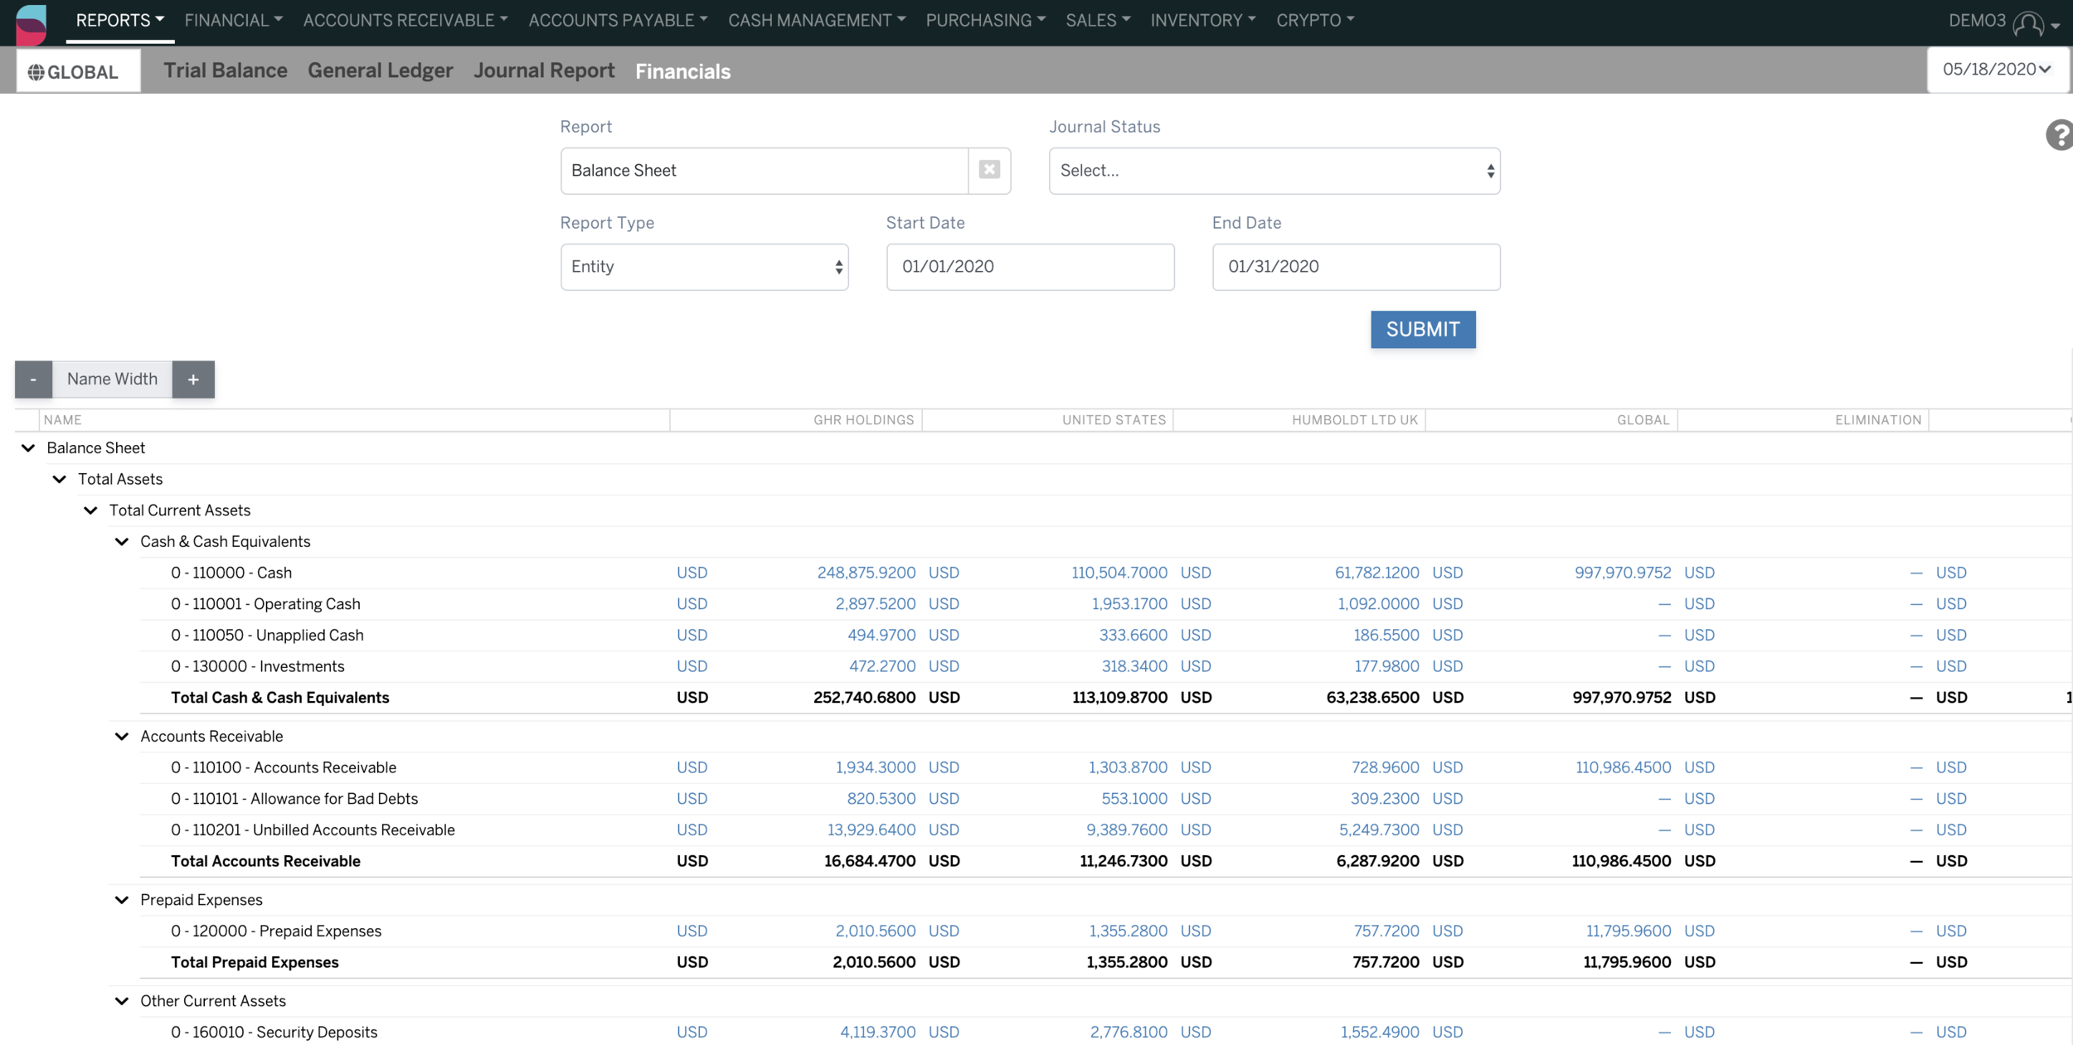Click the Start Date field
This screenshot has width=2073, height=1045.
pyautogui.click(x=1030, y=267)
